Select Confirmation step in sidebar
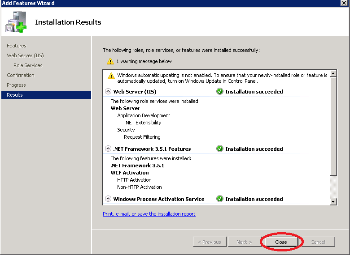Screen dimensions: 350x255 [x=21, y=75]
